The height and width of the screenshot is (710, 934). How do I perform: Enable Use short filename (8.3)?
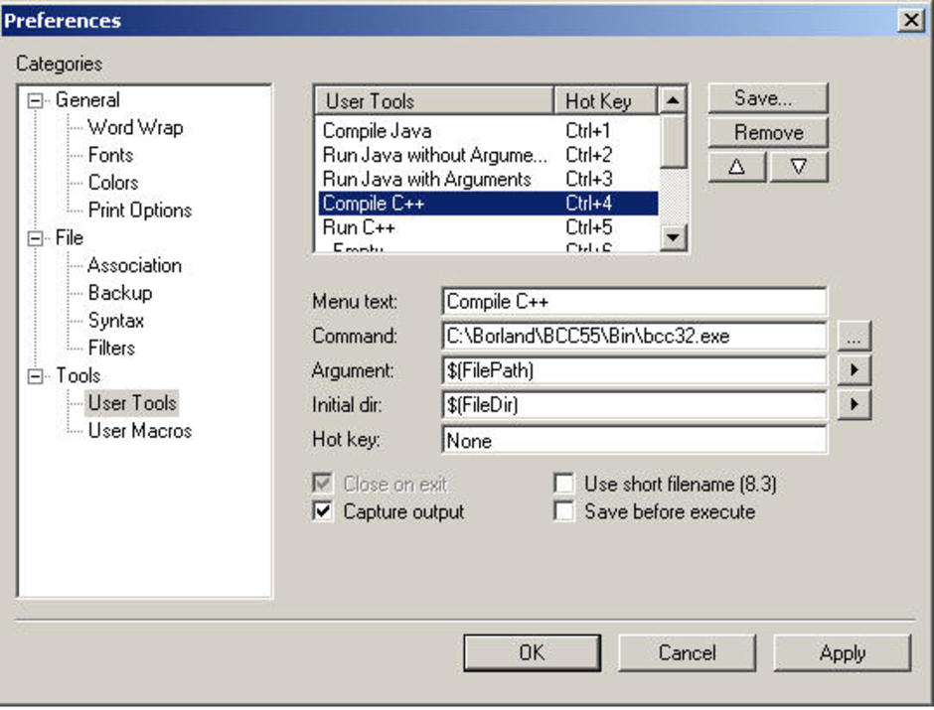[x=563, y=484]
